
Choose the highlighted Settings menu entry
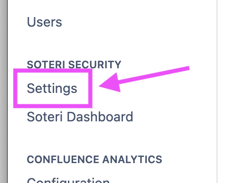pyautogui.click(x=52, y=88)
